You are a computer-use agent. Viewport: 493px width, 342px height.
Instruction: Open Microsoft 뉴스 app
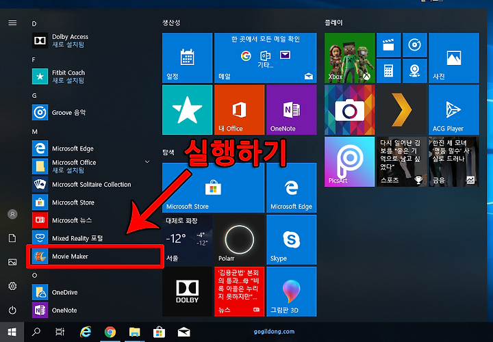pos(91,220)
